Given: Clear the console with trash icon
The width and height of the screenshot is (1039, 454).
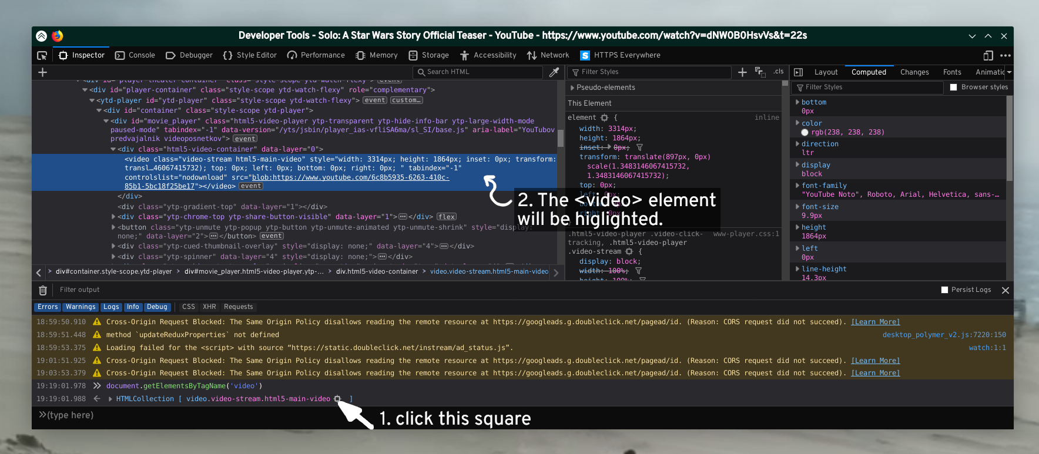Looking at the screenshot, I should click(43, 290).
